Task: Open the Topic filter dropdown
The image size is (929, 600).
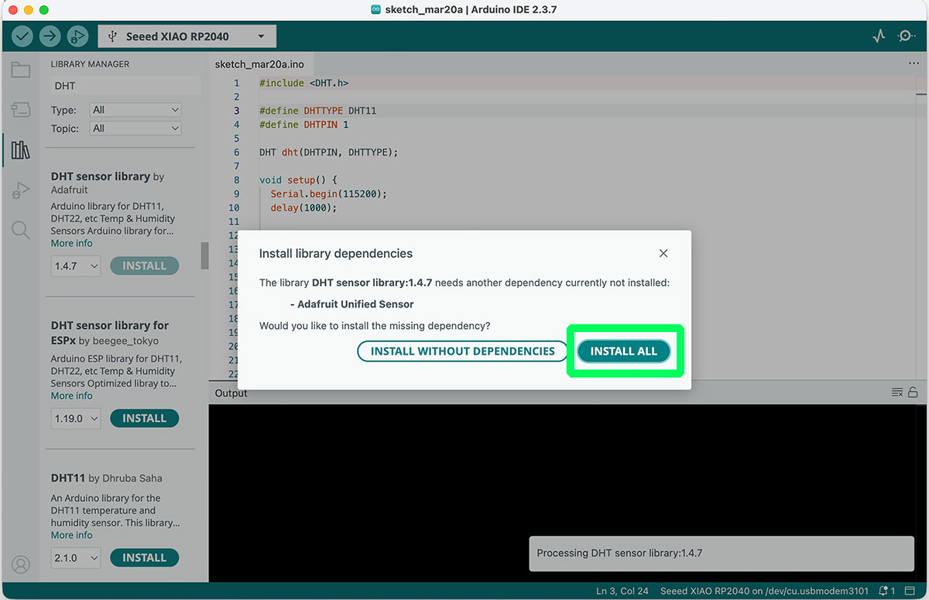Action: tap(135, 129)
